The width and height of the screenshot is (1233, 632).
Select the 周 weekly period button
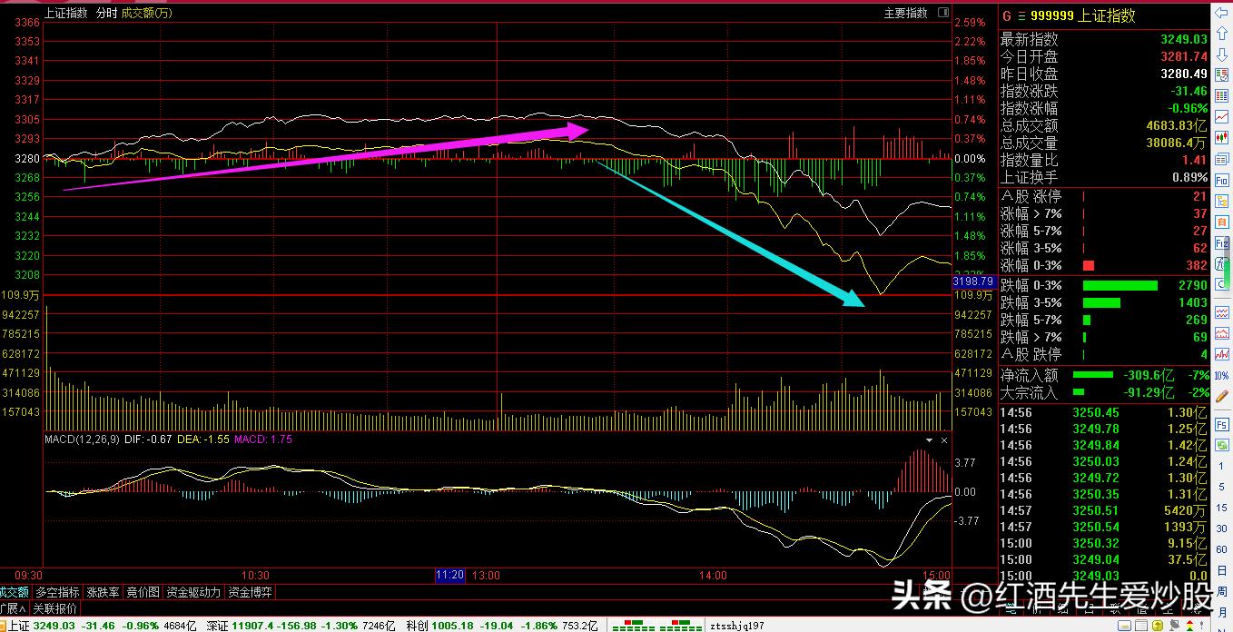[x=1220, y=591]
